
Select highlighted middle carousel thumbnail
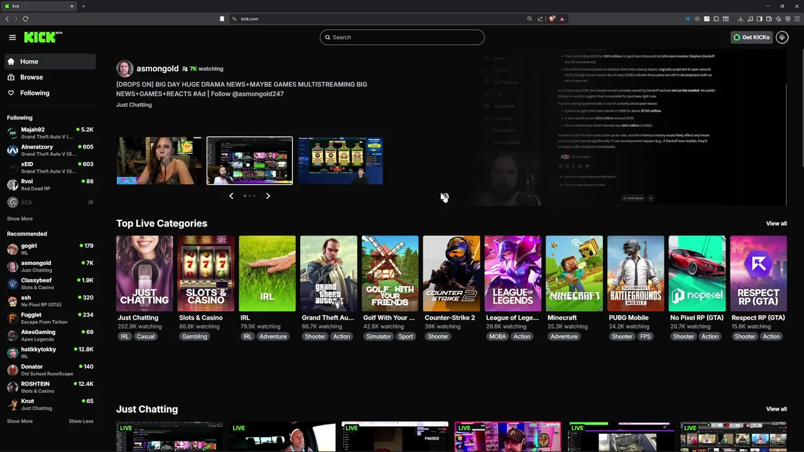point(249,161)
